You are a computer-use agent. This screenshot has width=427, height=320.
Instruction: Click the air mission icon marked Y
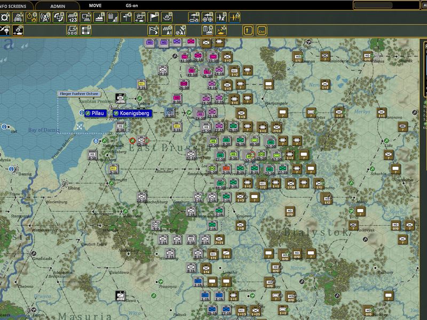pos(208,18)
